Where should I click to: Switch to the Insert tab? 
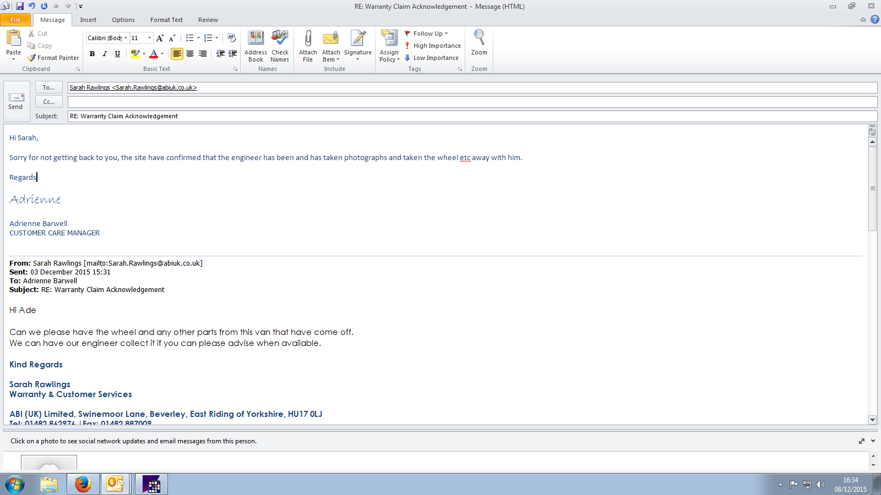(88, 20)
